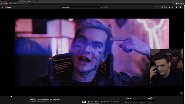
Task: Open the create video camera icon
Action: [x=169, y=7]
